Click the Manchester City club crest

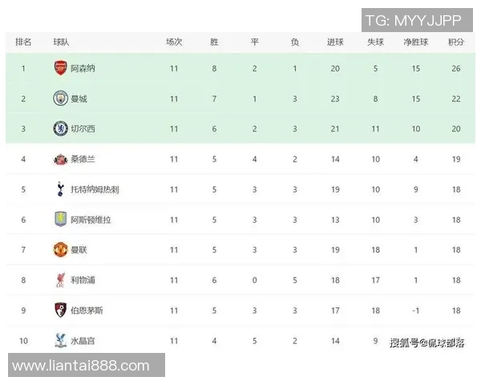[61, 99]
